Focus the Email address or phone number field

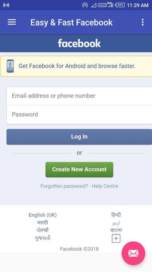[x=79, y=96]
